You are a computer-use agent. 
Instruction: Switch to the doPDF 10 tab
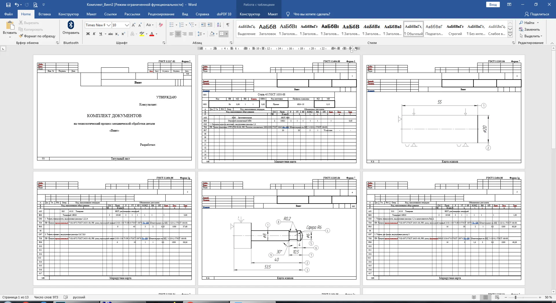(x=224, y=14)
